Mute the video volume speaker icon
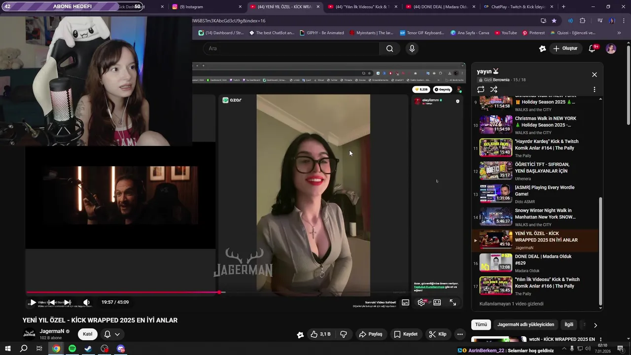 [86, 302]
